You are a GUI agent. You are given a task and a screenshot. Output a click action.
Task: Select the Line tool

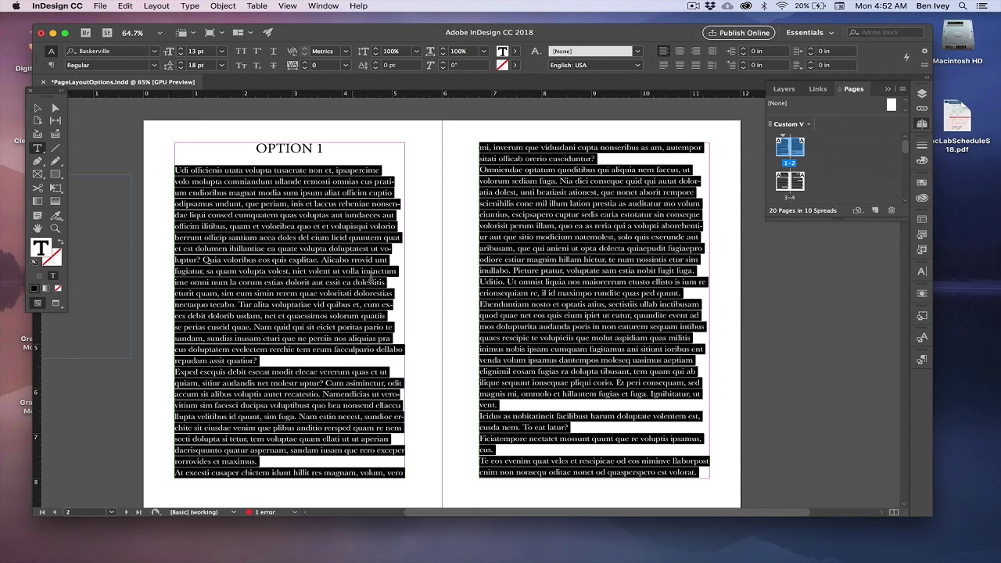[x=56, y=148]
